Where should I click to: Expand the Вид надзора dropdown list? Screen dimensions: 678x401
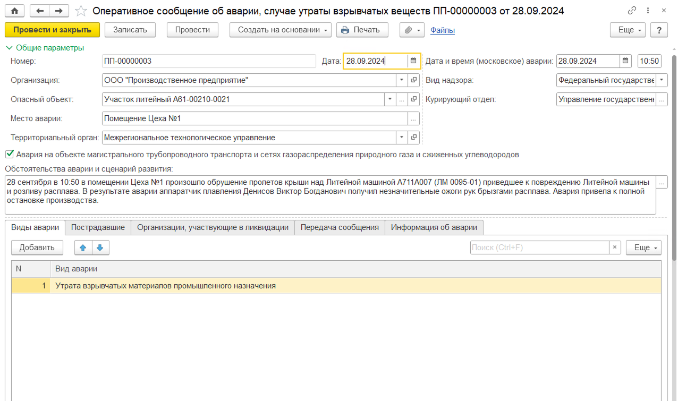click(662, 80)
